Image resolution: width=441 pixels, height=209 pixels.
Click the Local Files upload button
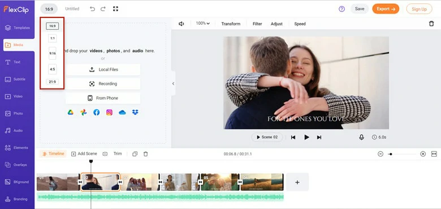click(103, 69)
